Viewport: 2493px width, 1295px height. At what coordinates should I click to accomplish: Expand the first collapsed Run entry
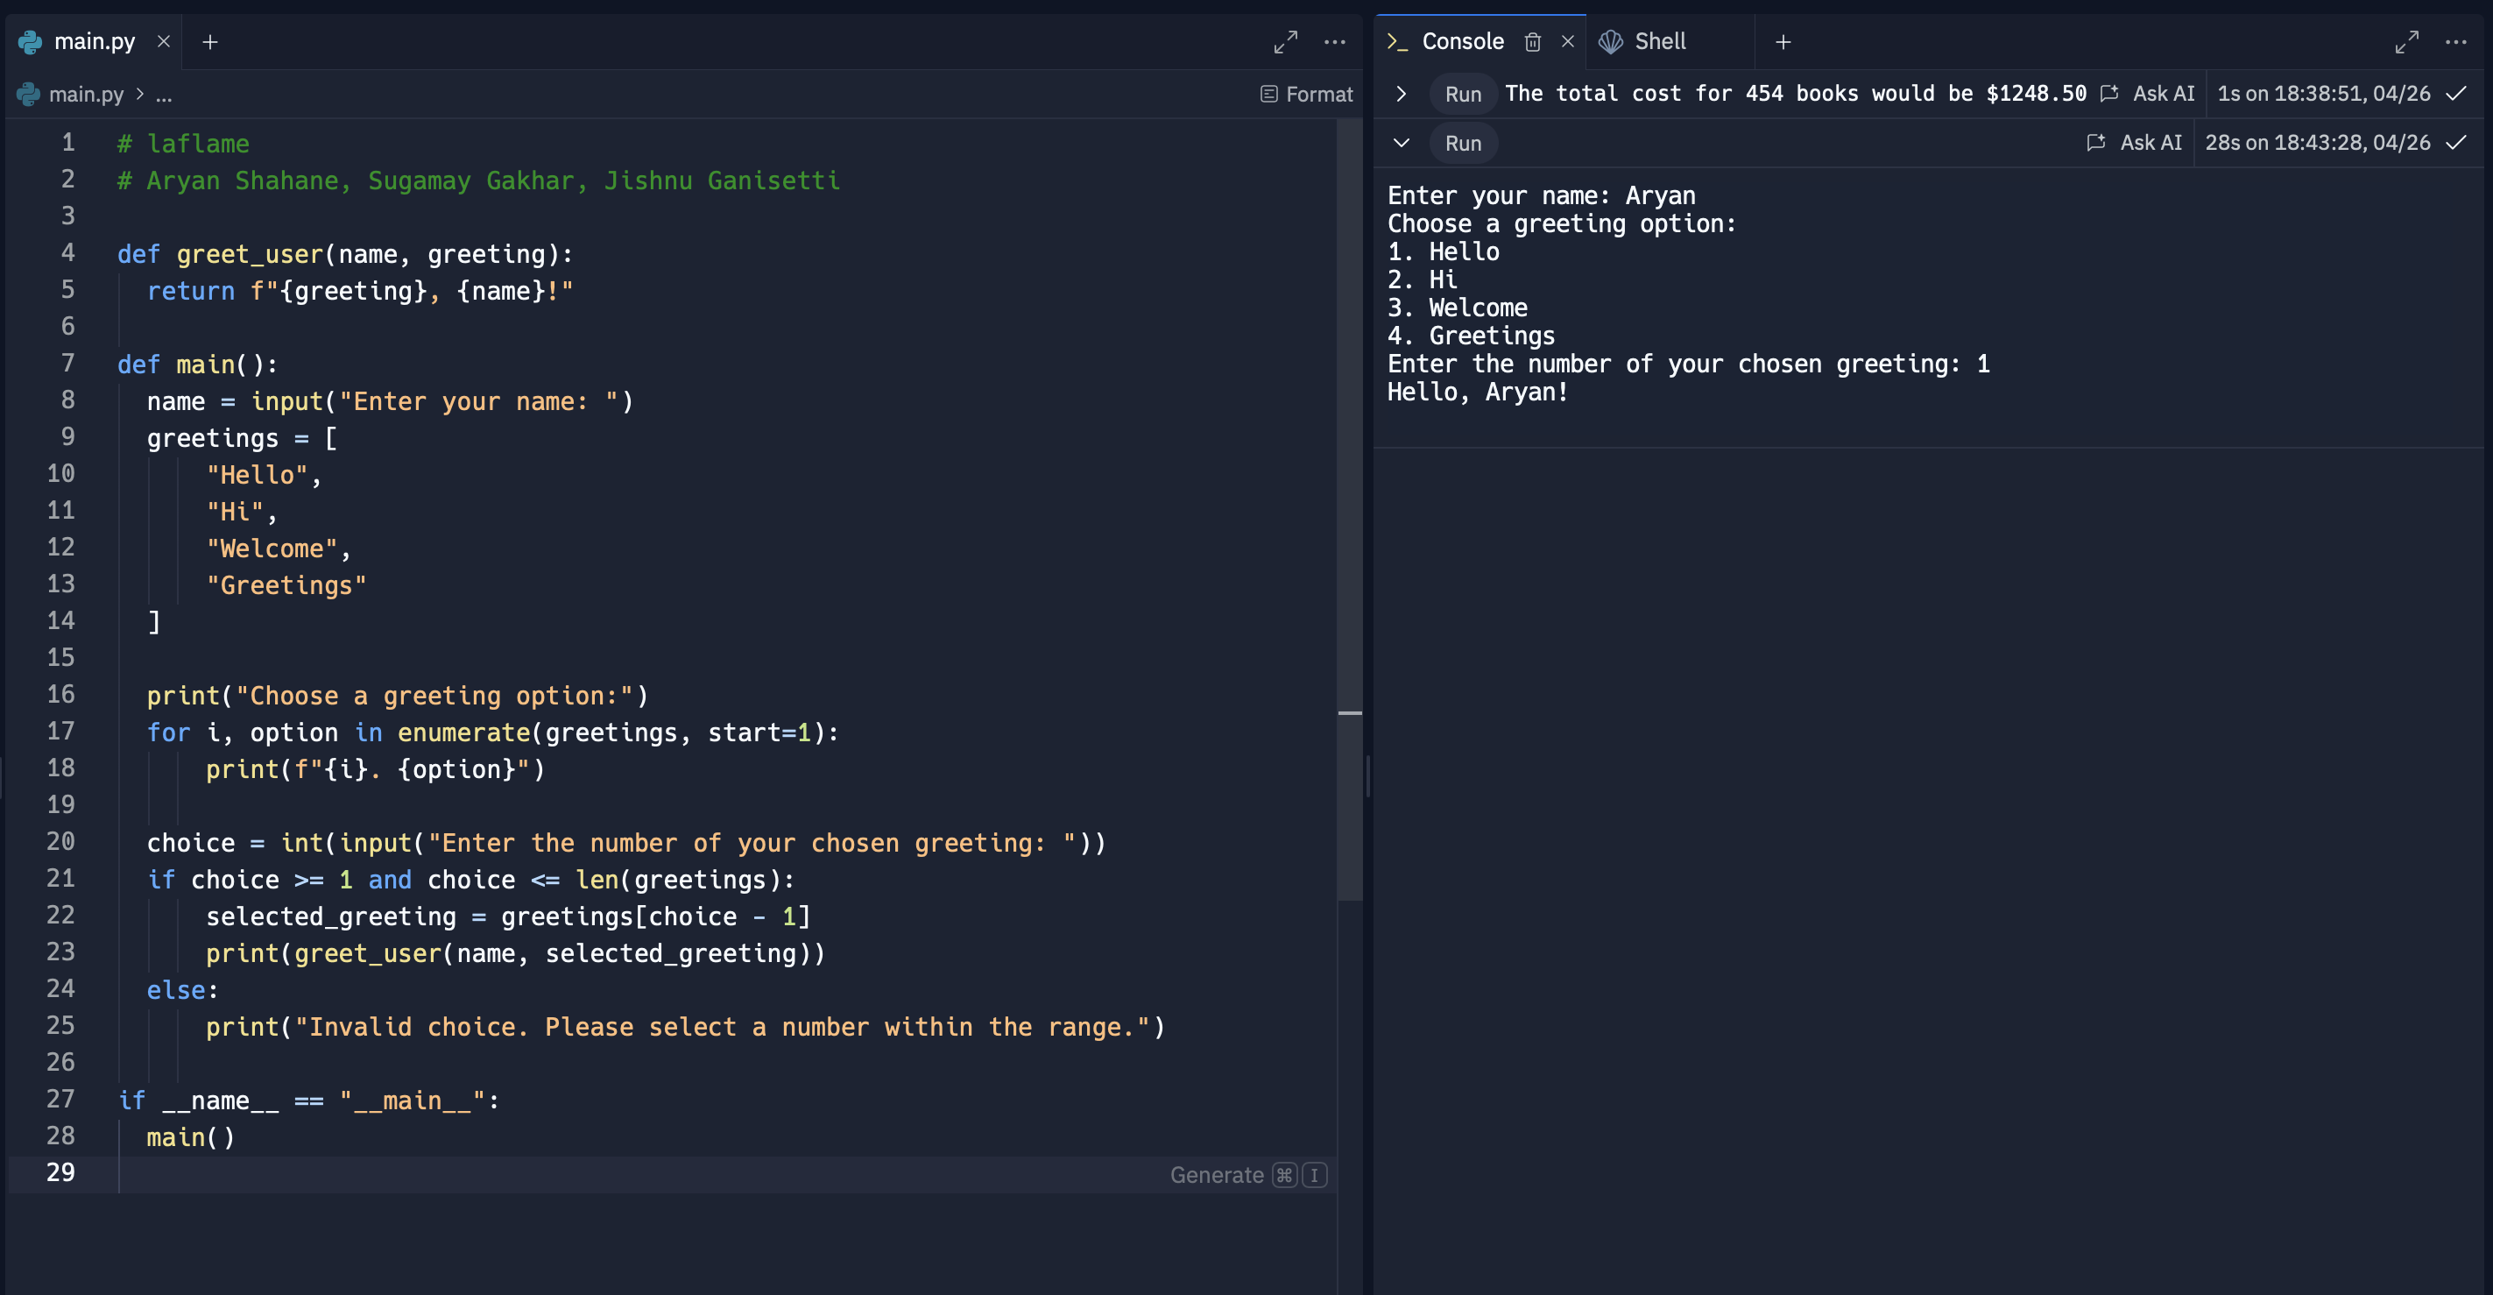tap(1401, 94)
